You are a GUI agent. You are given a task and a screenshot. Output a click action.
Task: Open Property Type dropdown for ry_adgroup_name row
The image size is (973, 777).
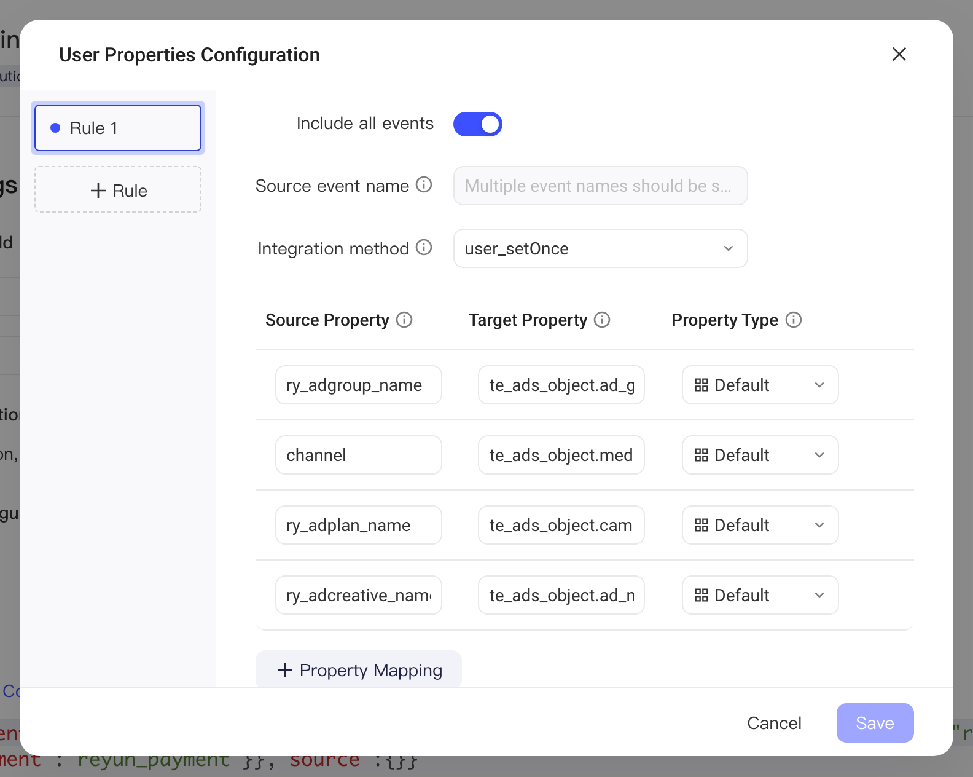(760, 385)
